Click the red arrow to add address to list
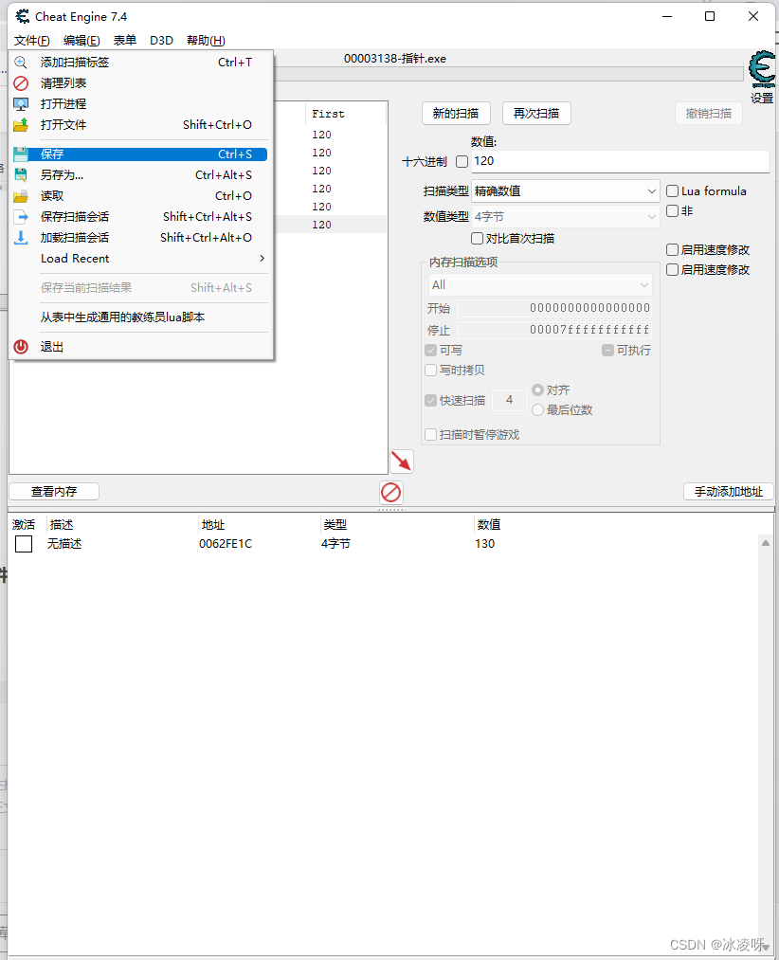The image size is (779, 960). point(402,461)
